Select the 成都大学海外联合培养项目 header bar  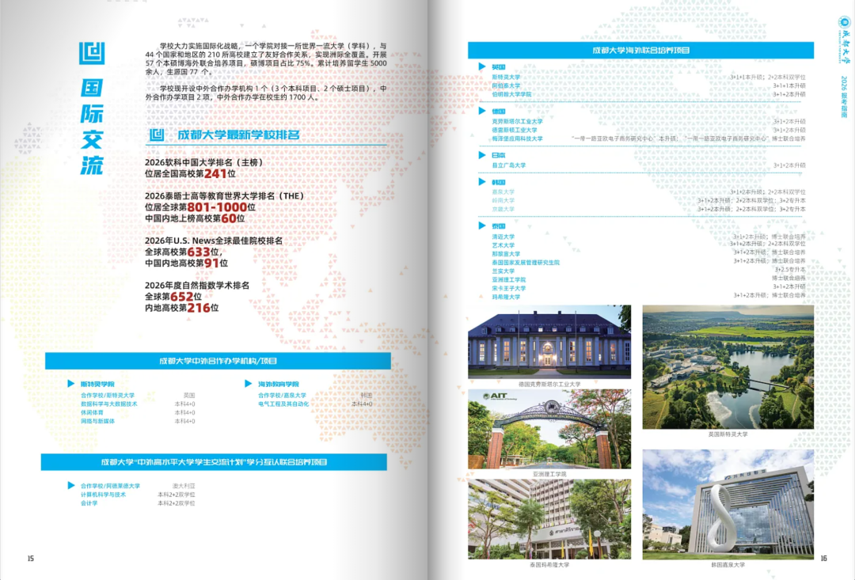coord(640,50)
